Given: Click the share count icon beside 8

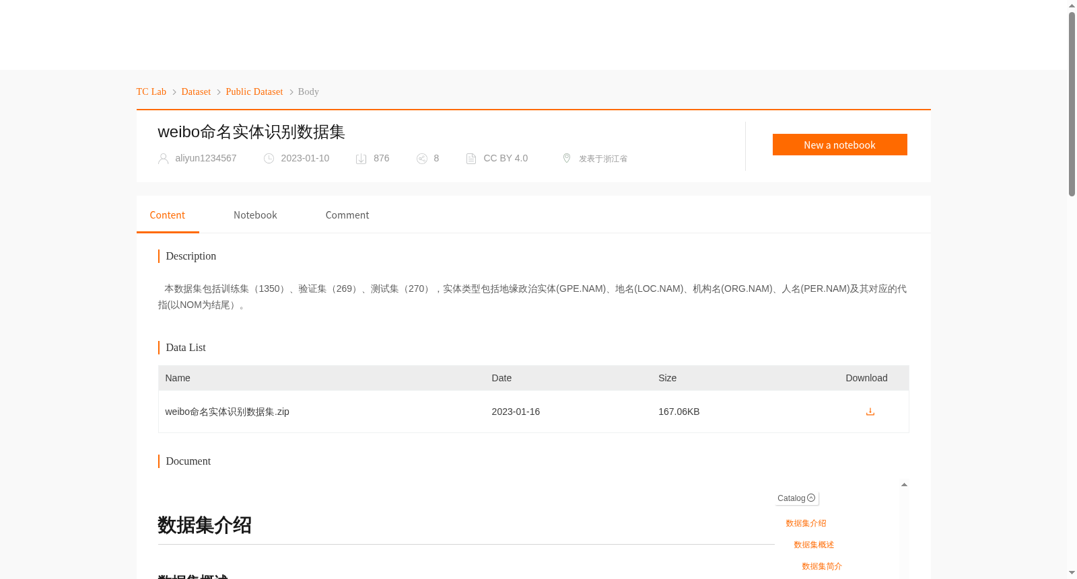Looking at the screenshot, I should pyautogui.click(x=422, y=159).
